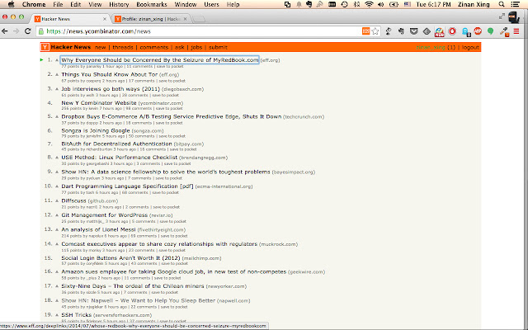The height and width of the screenshot is (330, 528).
Task: Switch to the 'Profile: zinan_xing' tab
Action: click(151, 19)
